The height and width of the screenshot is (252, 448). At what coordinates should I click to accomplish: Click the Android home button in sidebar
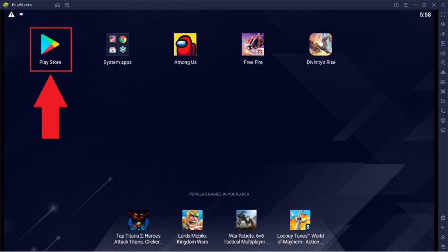(443, 237)
